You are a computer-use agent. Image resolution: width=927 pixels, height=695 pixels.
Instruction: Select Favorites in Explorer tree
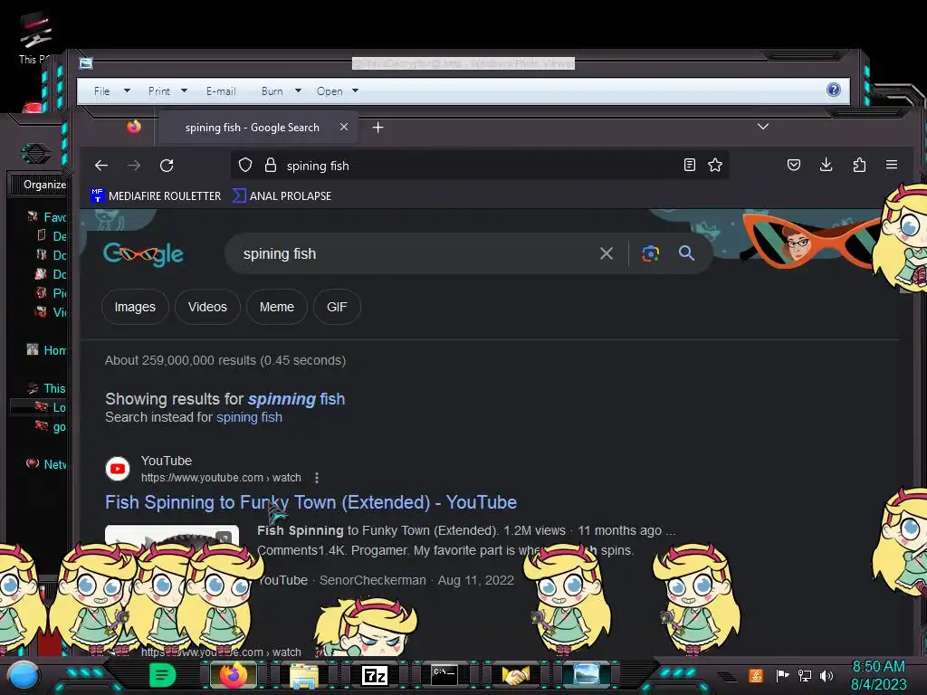[x=47, y=217]
